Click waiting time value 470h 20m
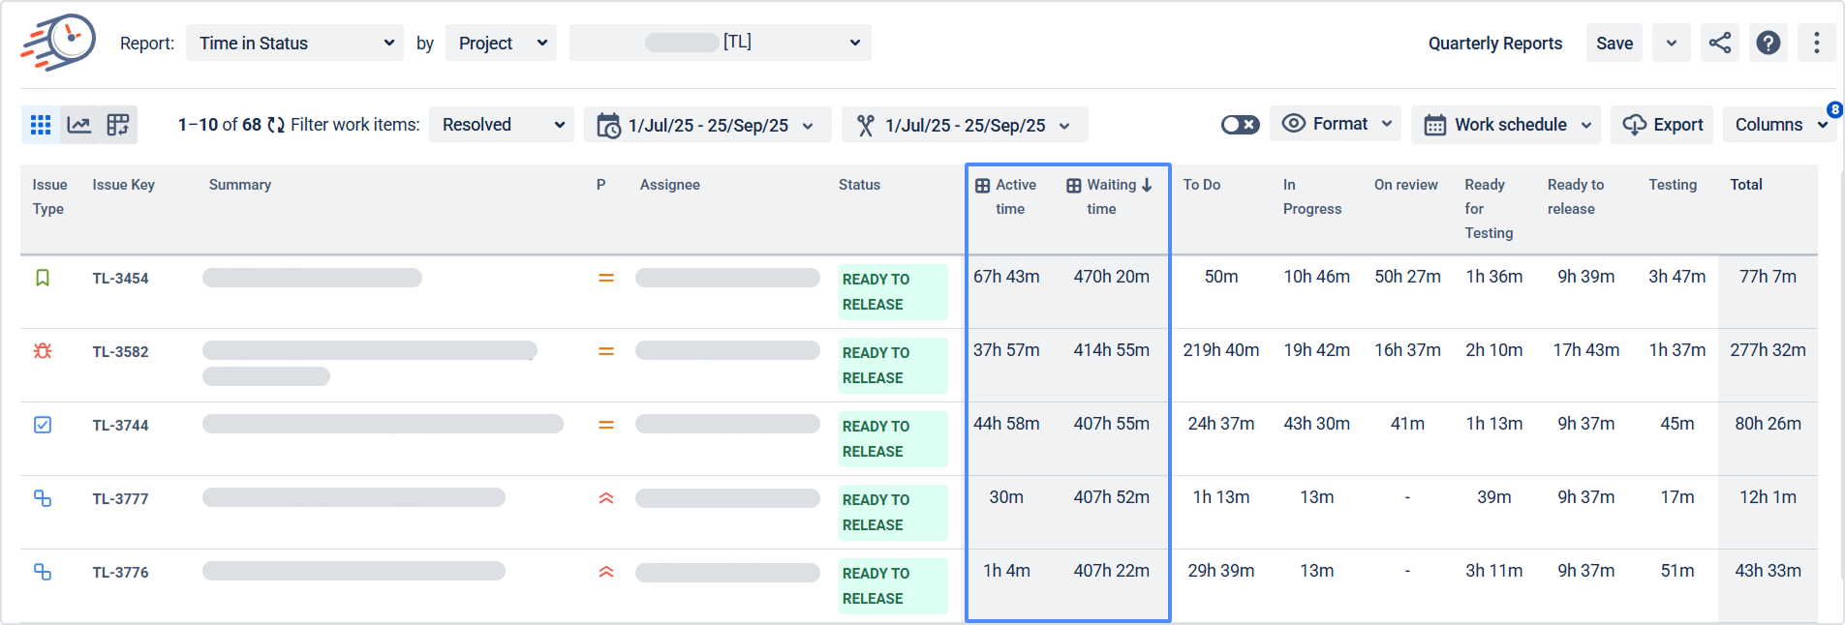This screenshot has height=625, width=1845. pyautogui.click(x=1112, y=277)
